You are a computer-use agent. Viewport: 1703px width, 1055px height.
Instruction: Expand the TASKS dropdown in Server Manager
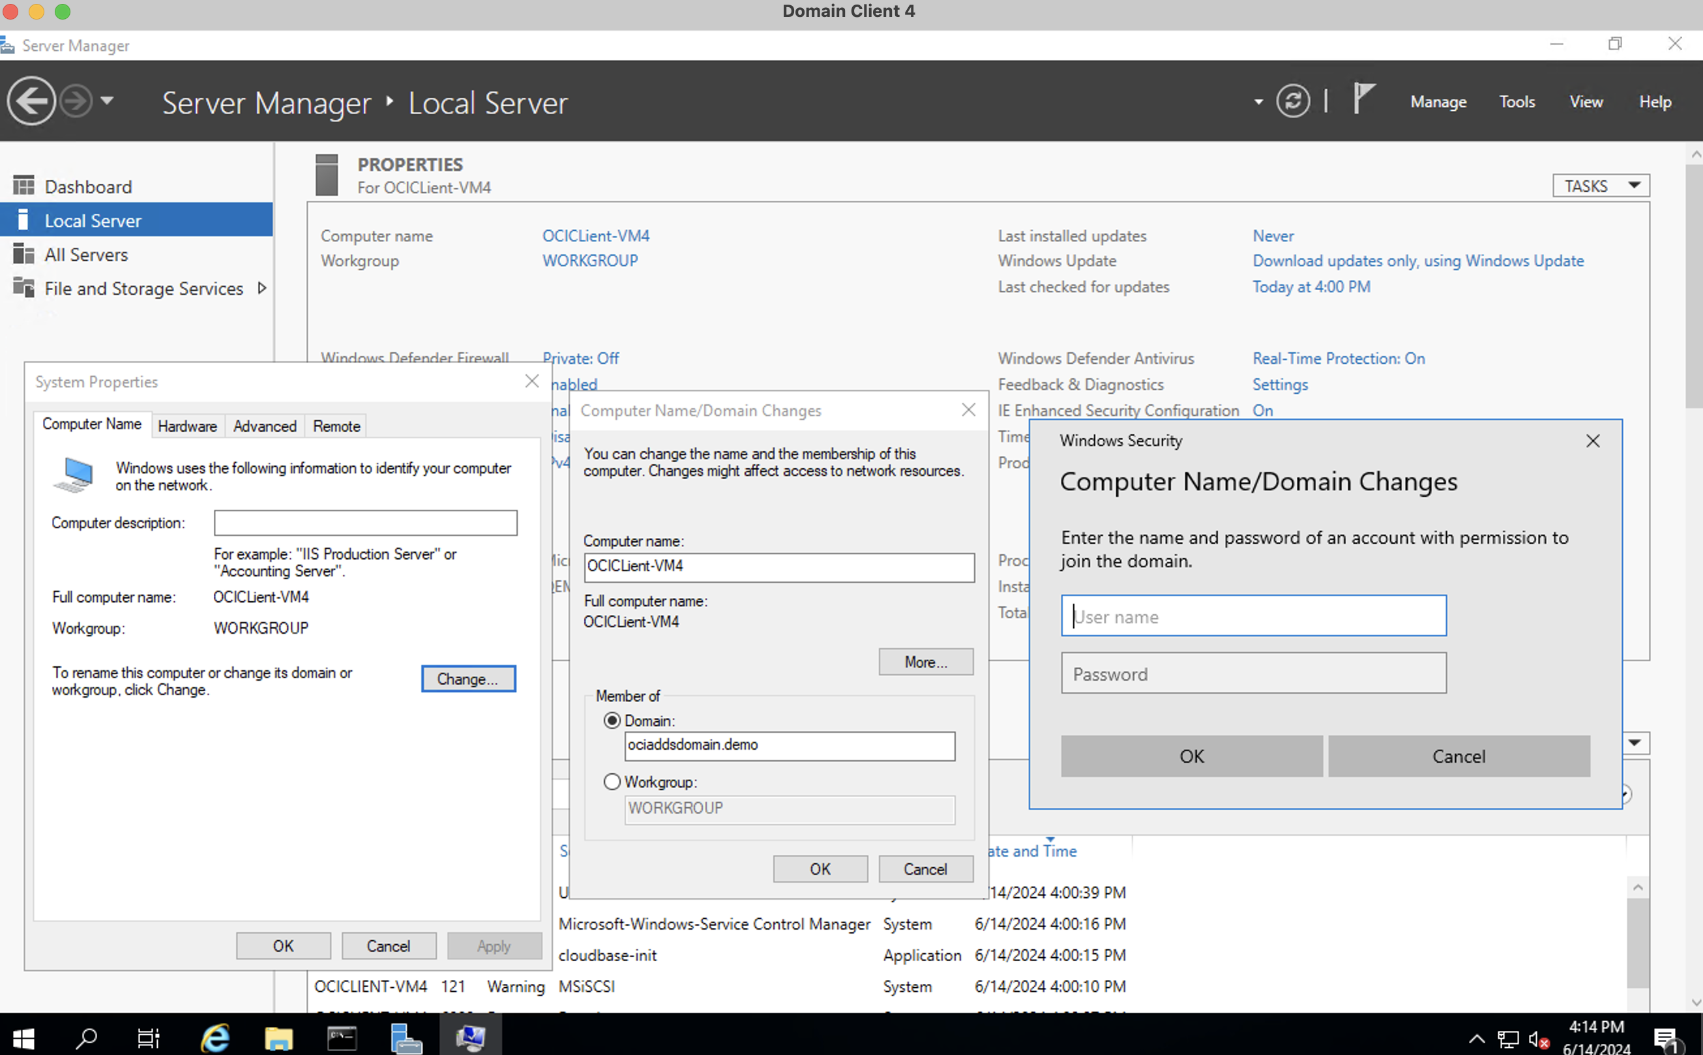point(1599,185)
